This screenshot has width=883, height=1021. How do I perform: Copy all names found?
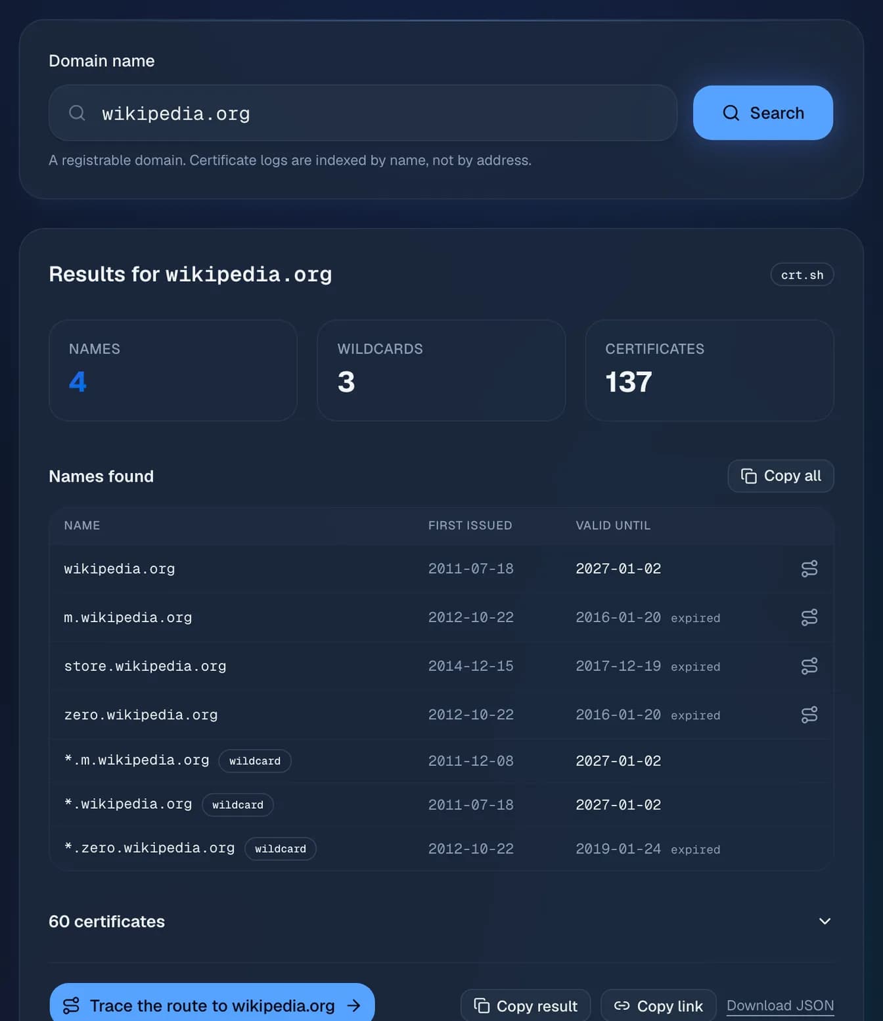coord(781,476)
